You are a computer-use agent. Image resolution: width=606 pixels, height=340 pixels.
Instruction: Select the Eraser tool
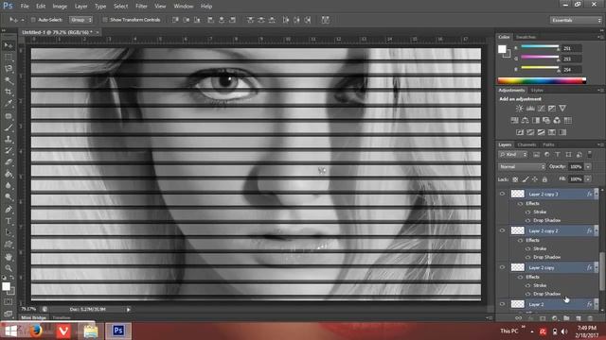click(9, 162)
